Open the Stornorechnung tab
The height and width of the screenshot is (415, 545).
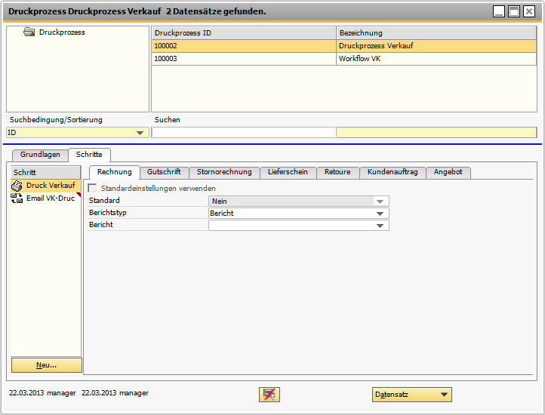click(x=224, y=172)
